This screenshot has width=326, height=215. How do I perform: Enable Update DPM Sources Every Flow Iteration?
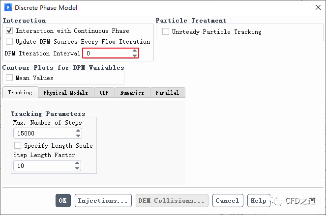(10, 42)
